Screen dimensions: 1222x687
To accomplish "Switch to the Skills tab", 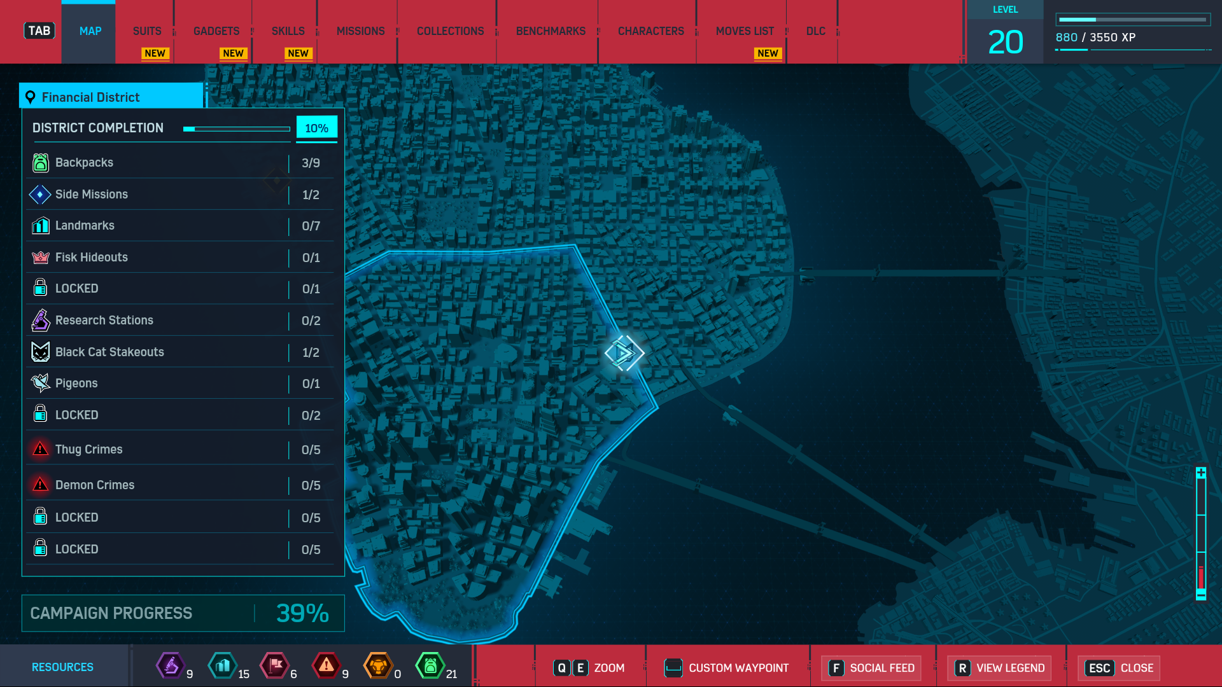I will tap(288, 31).
